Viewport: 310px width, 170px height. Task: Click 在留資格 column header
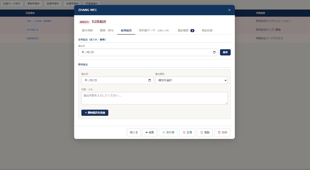point(30,13)
